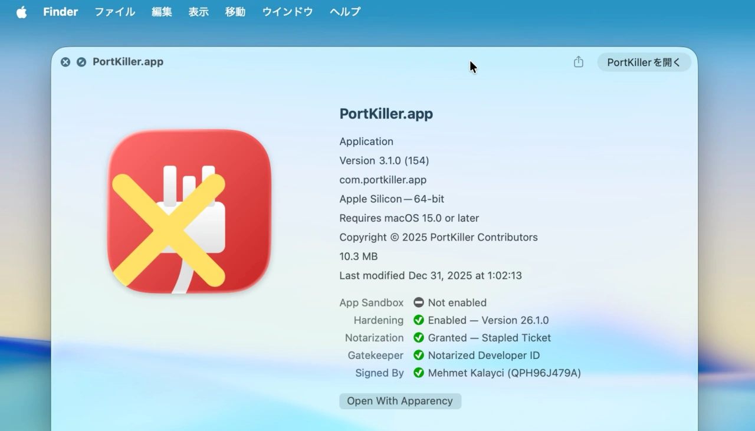Click the circular slash button beside close
The height and width of the screenshot is (431, 755).
[x=81, y=62]
